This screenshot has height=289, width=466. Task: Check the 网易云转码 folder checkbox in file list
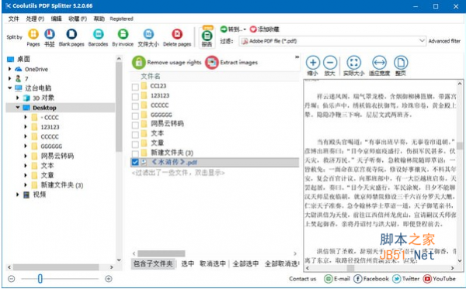click(135, 125)
